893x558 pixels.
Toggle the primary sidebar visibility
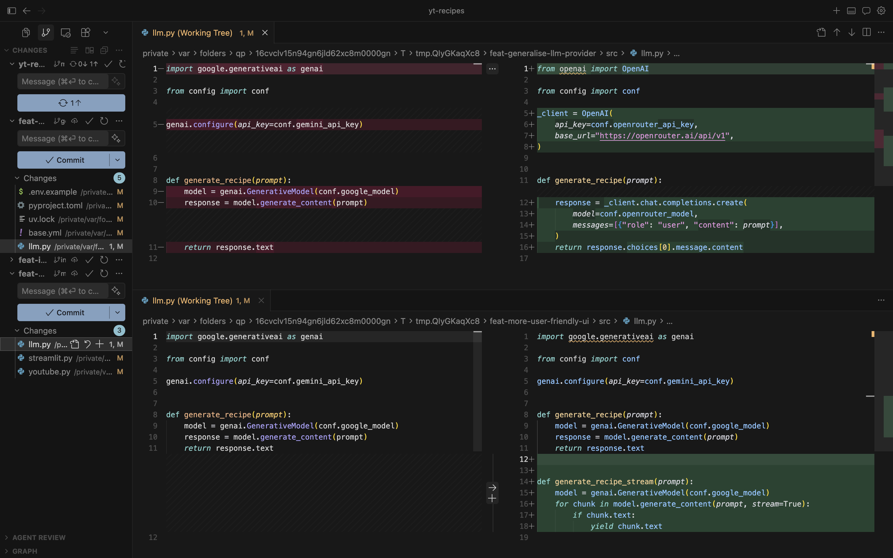[12, 11]
